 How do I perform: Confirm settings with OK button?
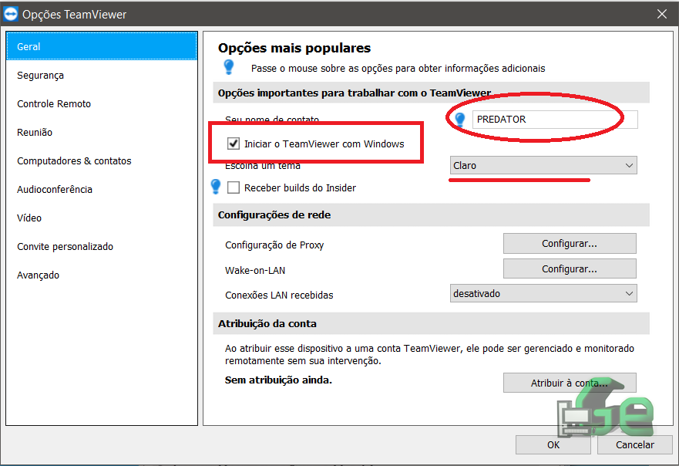[x=553, y=444]
